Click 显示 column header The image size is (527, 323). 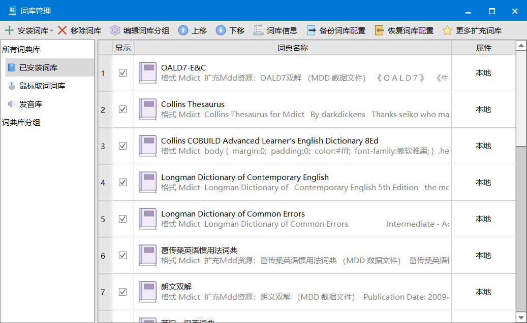pos(123,48)
